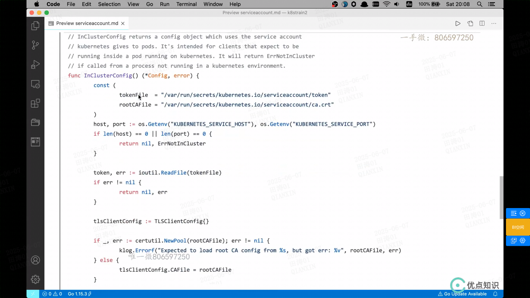This screenshot has width=530, height=298.
Task: Open Run and Debug view
Action: (35, 65)
